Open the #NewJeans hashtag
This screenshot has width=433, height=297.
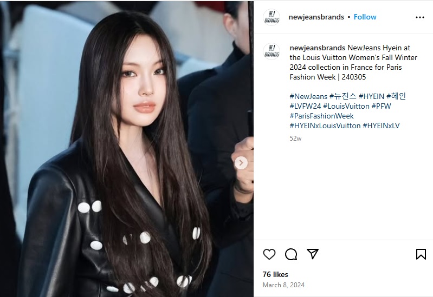click(308, 96)
